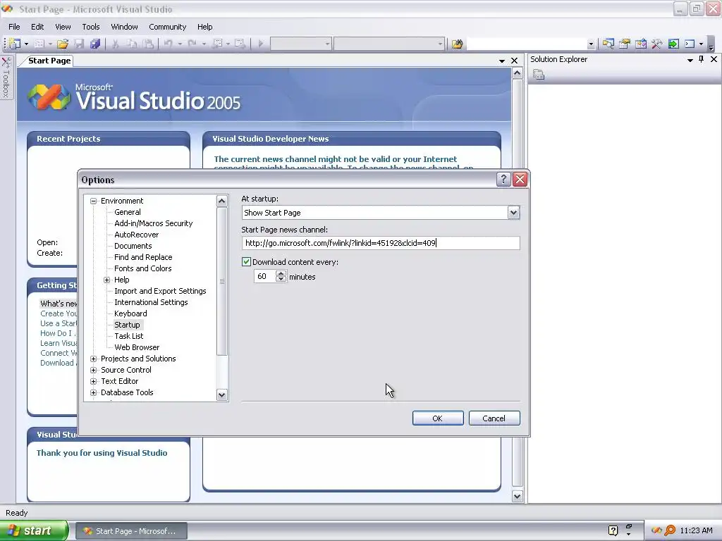Click the Open File folder icon

pyautogui.click(x=63, y=44)
